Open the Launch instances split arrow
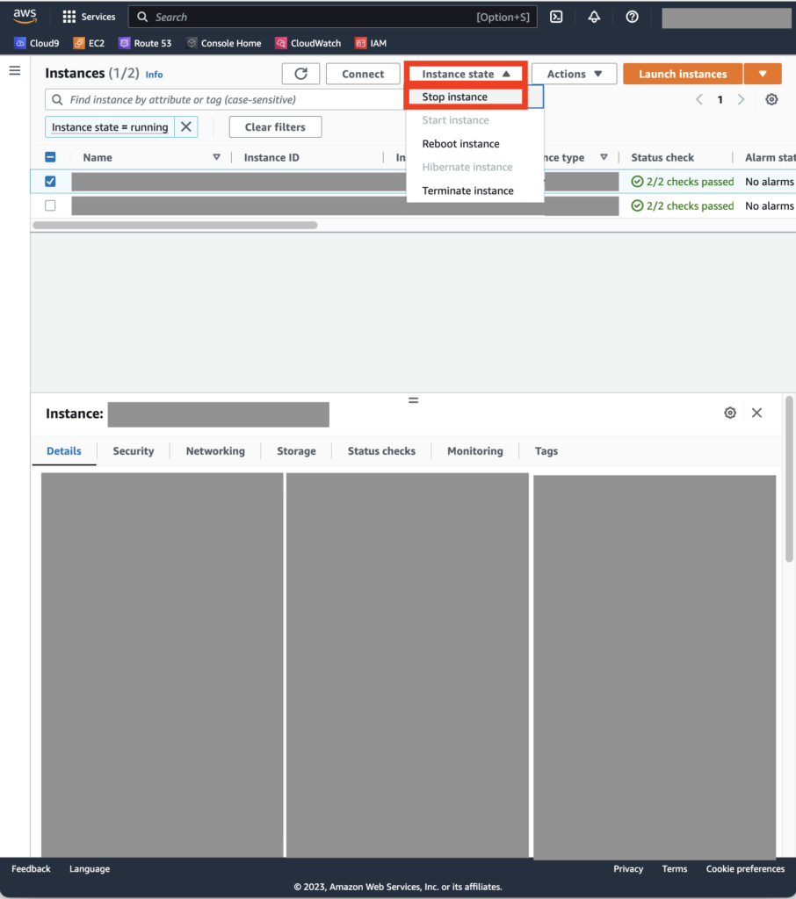This screenshot has height=899, width=796. pos(763,74)
